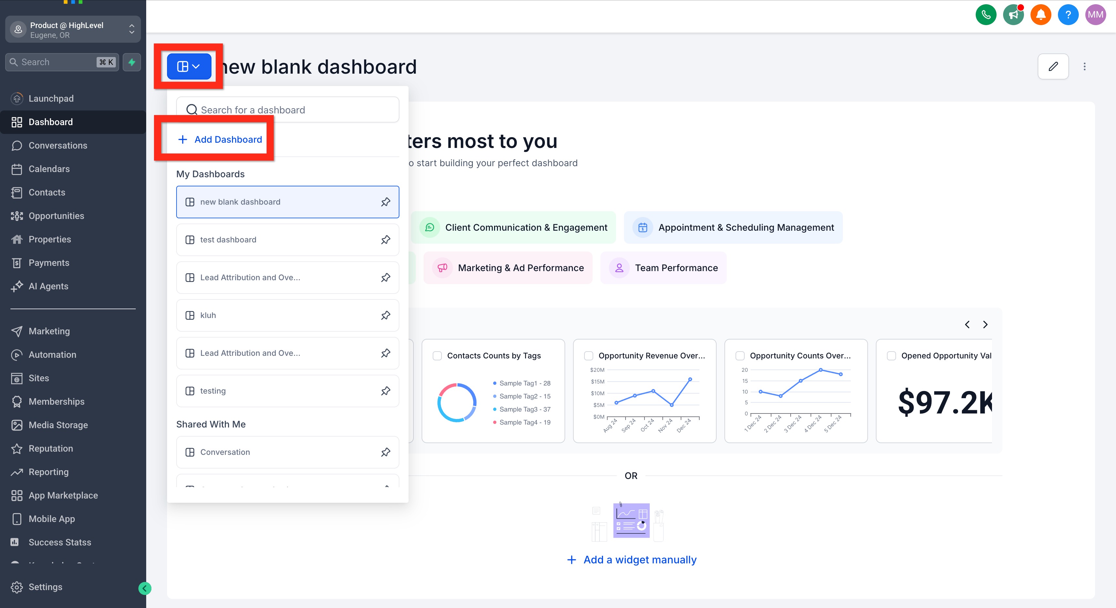This screenshot has width=1116, height=608.
Task: Collapse sidebar with green arrow button
Action: click(145, 588)
